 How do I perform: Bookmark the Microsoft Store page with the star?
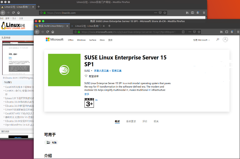click(x=199, y=32)
